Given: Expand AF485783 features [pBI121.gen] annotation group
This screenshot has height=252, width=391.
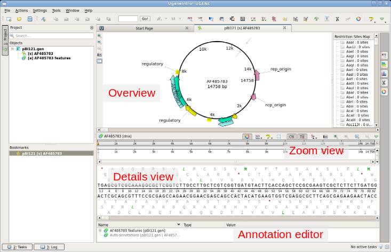Looking at the screenshot, I should [100, 231].
